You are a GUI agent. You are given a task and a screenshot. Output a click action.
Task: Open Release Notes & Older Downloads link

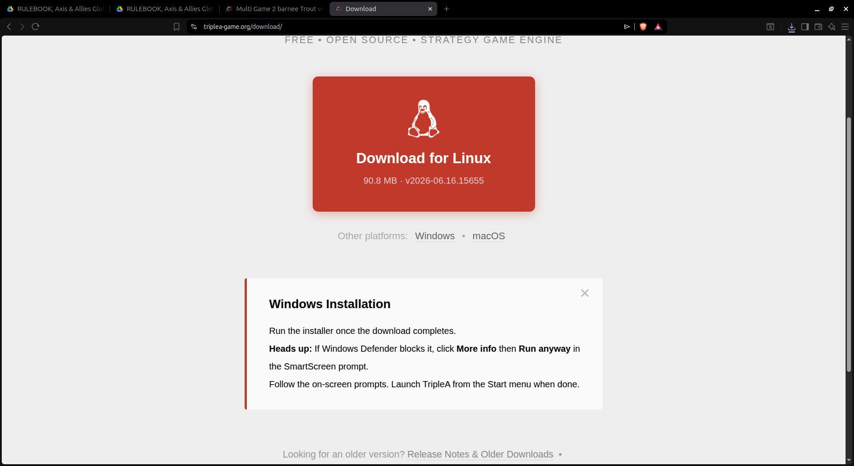pyautogui.click(x=480, y=454)
